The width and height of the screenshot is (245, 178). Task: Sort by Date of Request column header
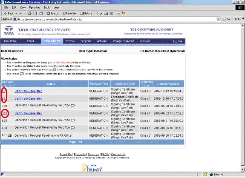[x=168, y=84]
